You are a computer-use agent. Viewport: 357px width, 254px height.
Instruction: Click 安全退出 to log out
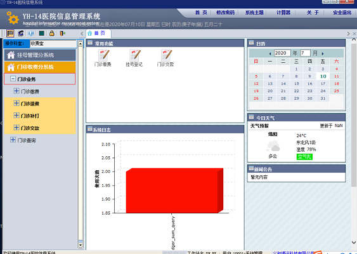(342, 13)
